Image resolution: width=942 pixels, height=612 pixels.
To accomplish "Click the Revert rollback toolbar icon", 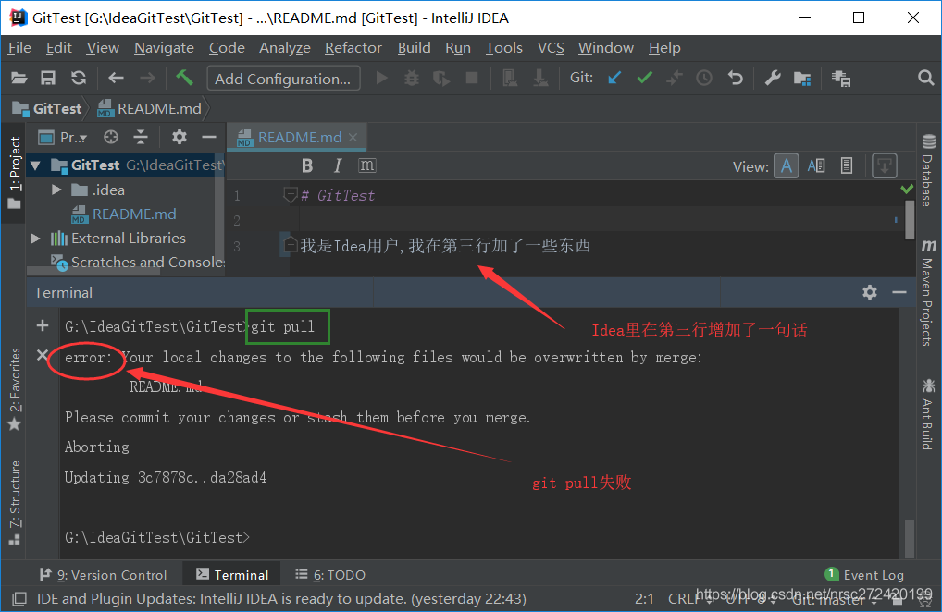I will click(736, 79).
